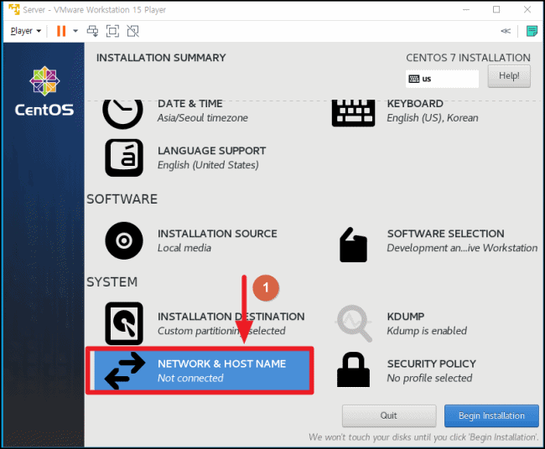The image size is (545, 449).
Task: Click the VMware icon in the title bar
Action: [x=14, y=9]
